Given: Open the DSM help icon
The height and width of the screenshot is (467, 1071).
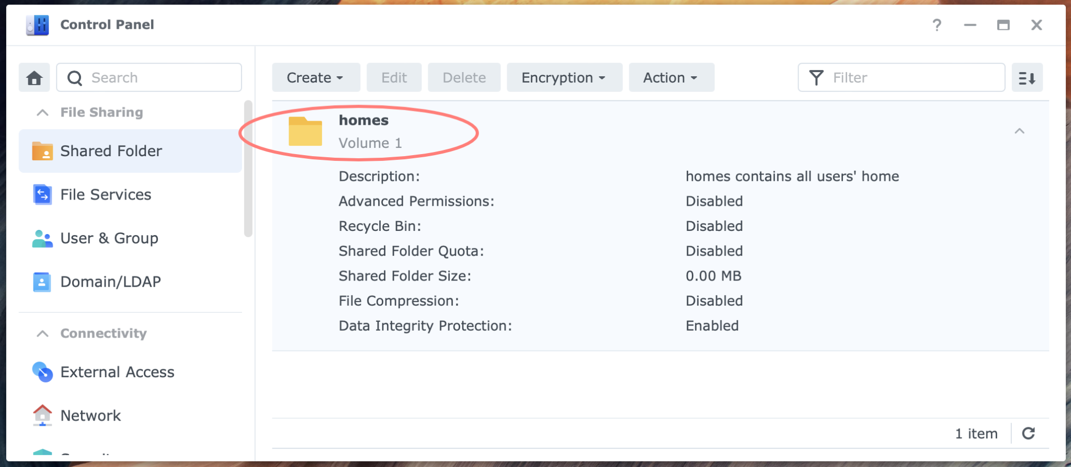Looking at the screenshot, I should [x=937, y=25].
